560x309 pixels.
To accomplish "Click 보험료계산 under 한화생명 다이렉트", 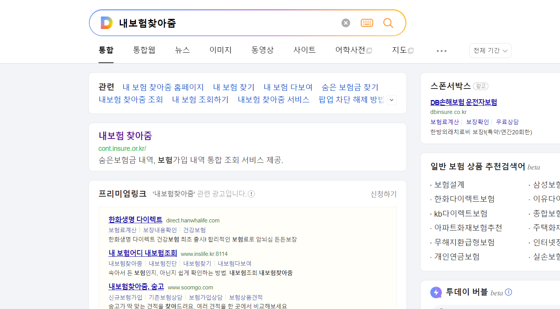I will (123, 230).
